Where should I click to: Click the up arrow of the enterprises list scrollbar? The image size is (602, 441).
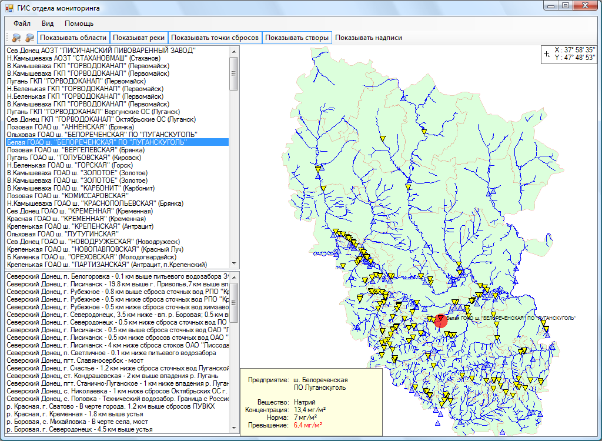click(234, 51)
